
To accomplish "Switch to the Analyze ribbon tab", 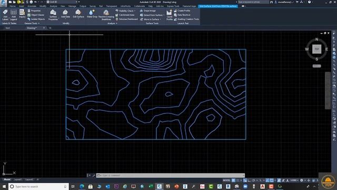I will pyautogui.click(x=53, y=6).
